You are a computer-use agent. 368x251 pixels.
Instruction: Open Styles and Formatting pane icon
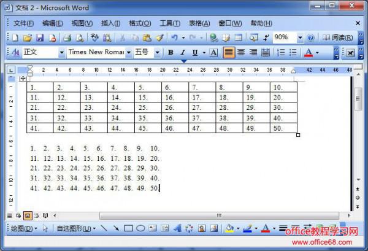[15, 52]
